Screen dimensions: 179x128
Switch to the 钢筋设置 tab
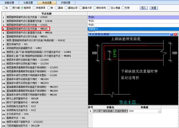9,3
